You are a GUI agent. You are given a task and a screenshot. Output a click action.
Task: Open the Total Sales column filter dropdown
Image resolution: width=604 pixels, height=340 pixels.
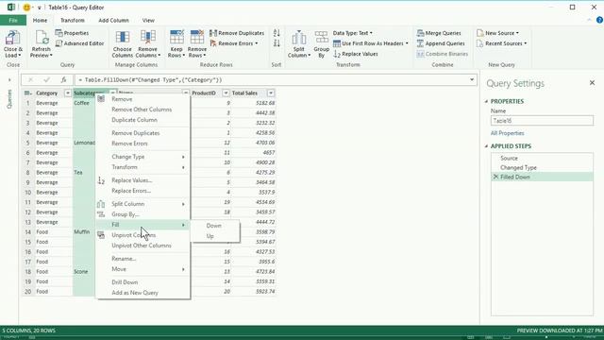point(271,93)
